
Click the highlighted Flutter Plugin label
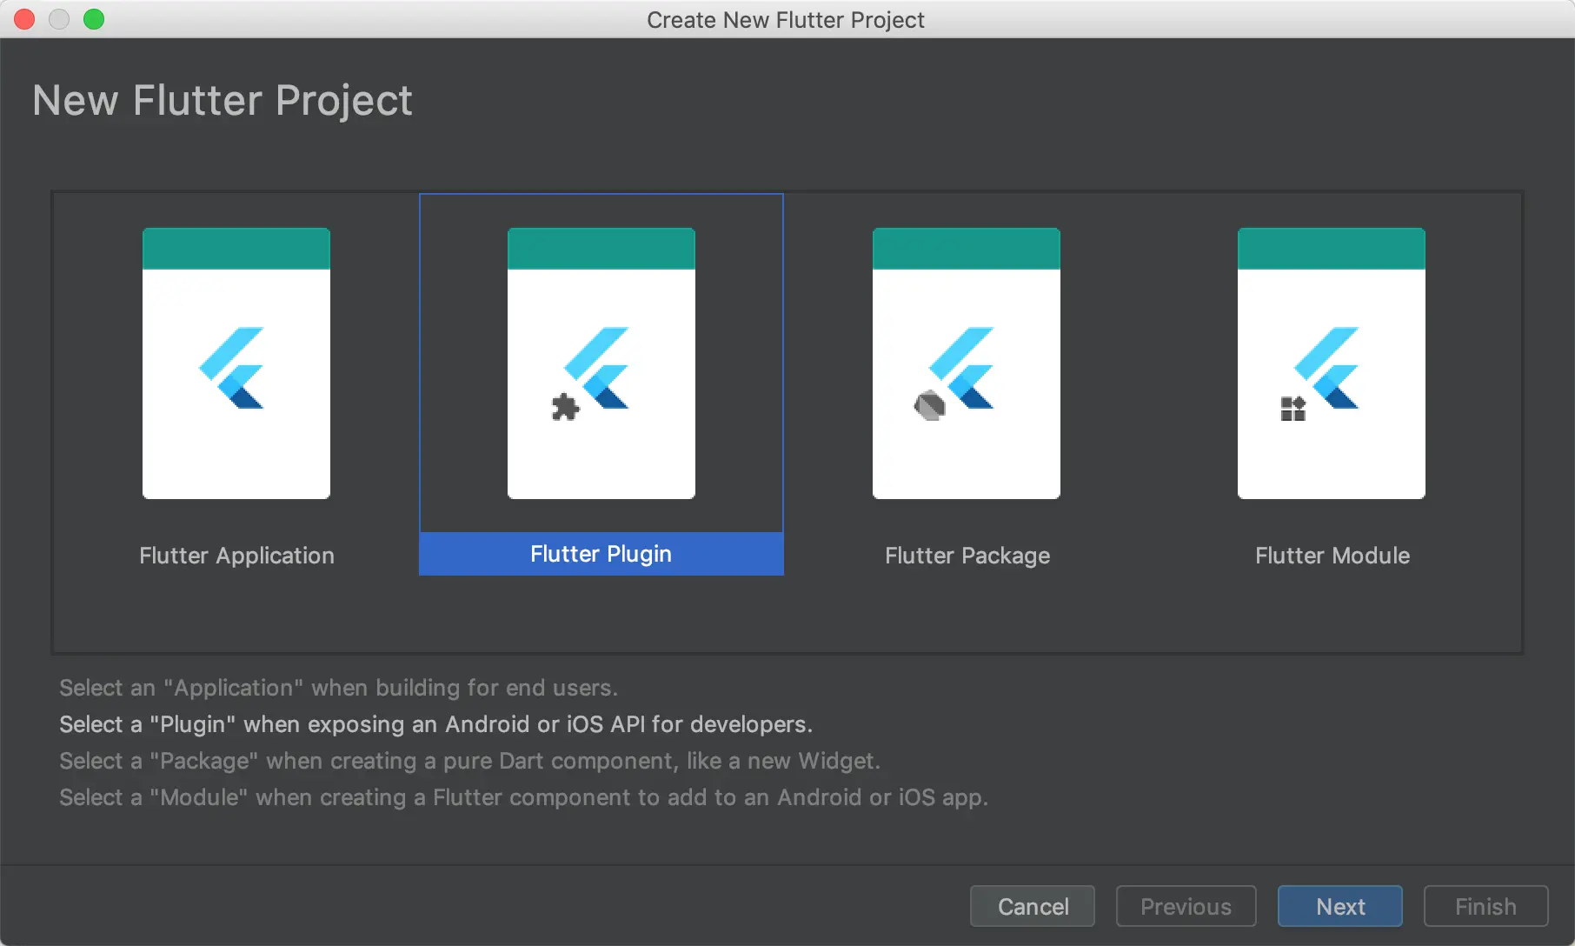(x=601, y=554)
